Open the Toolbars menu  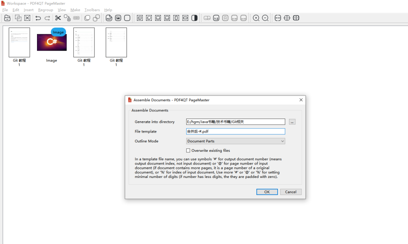(x=92, y=10)
